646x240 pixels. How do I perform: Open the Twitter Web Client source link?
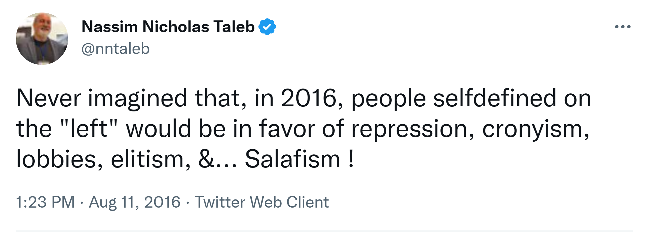point(262,202)
